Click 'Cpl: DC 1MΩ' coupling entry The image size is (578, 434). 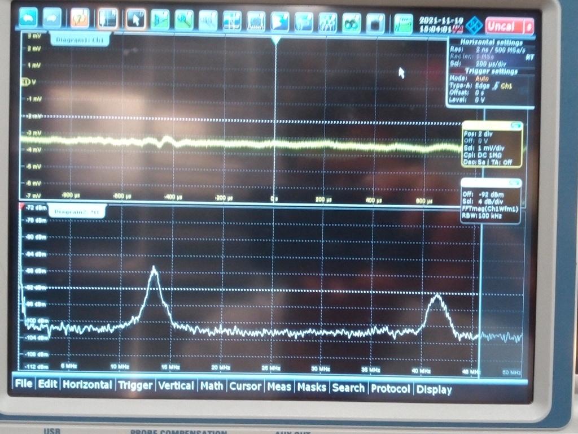pyautogui.click(x=484, y=155)
